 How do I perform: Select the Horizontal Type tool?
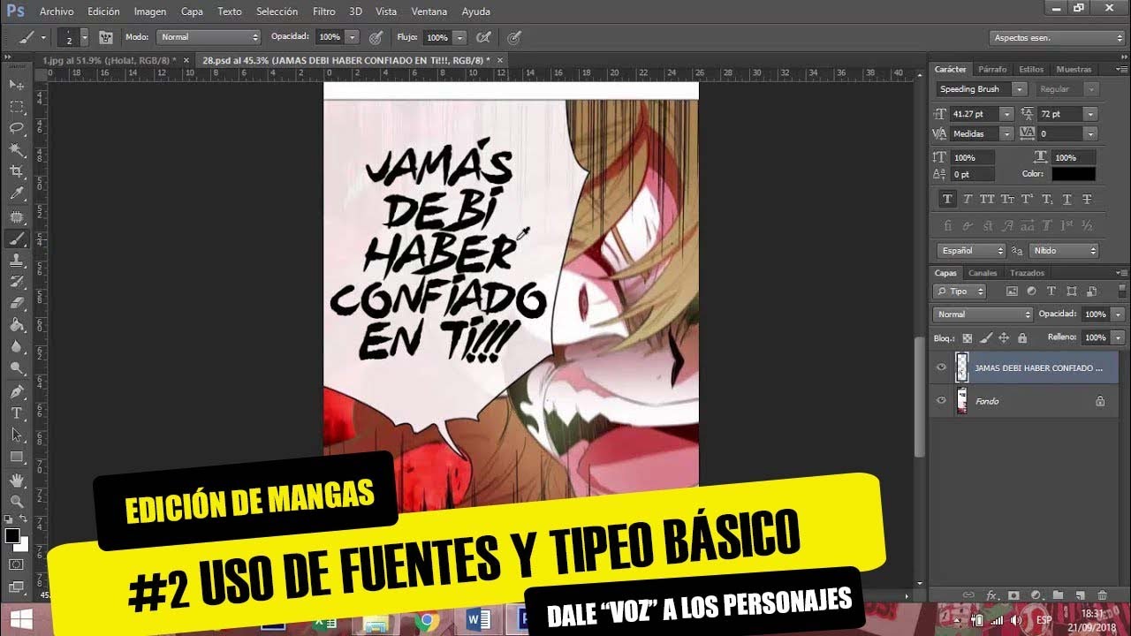point(17,413)
